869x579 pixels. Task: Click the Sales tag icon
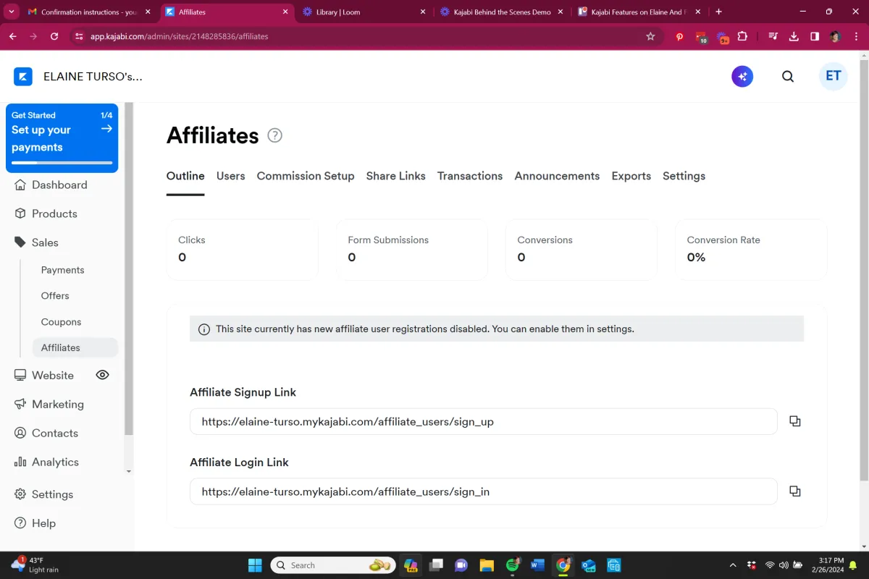(20, 242)
